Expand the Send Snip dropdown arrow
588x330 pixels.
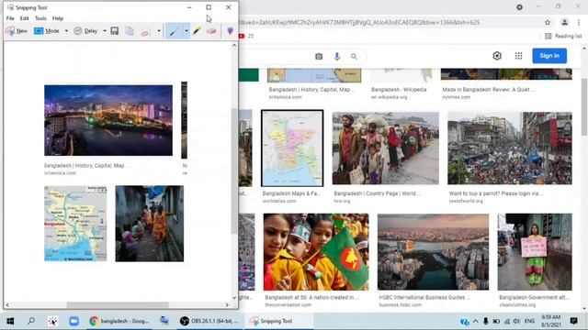[159, 31]
